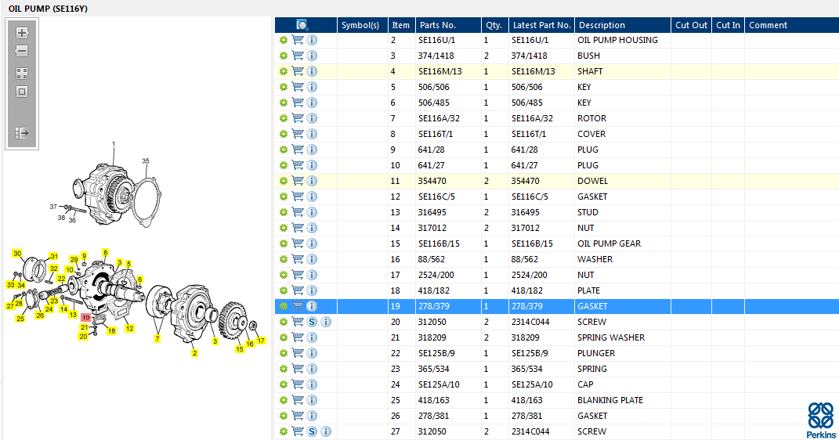Open info icon for DOWEL 354470
839x440 pixels.
pos(312,181)
